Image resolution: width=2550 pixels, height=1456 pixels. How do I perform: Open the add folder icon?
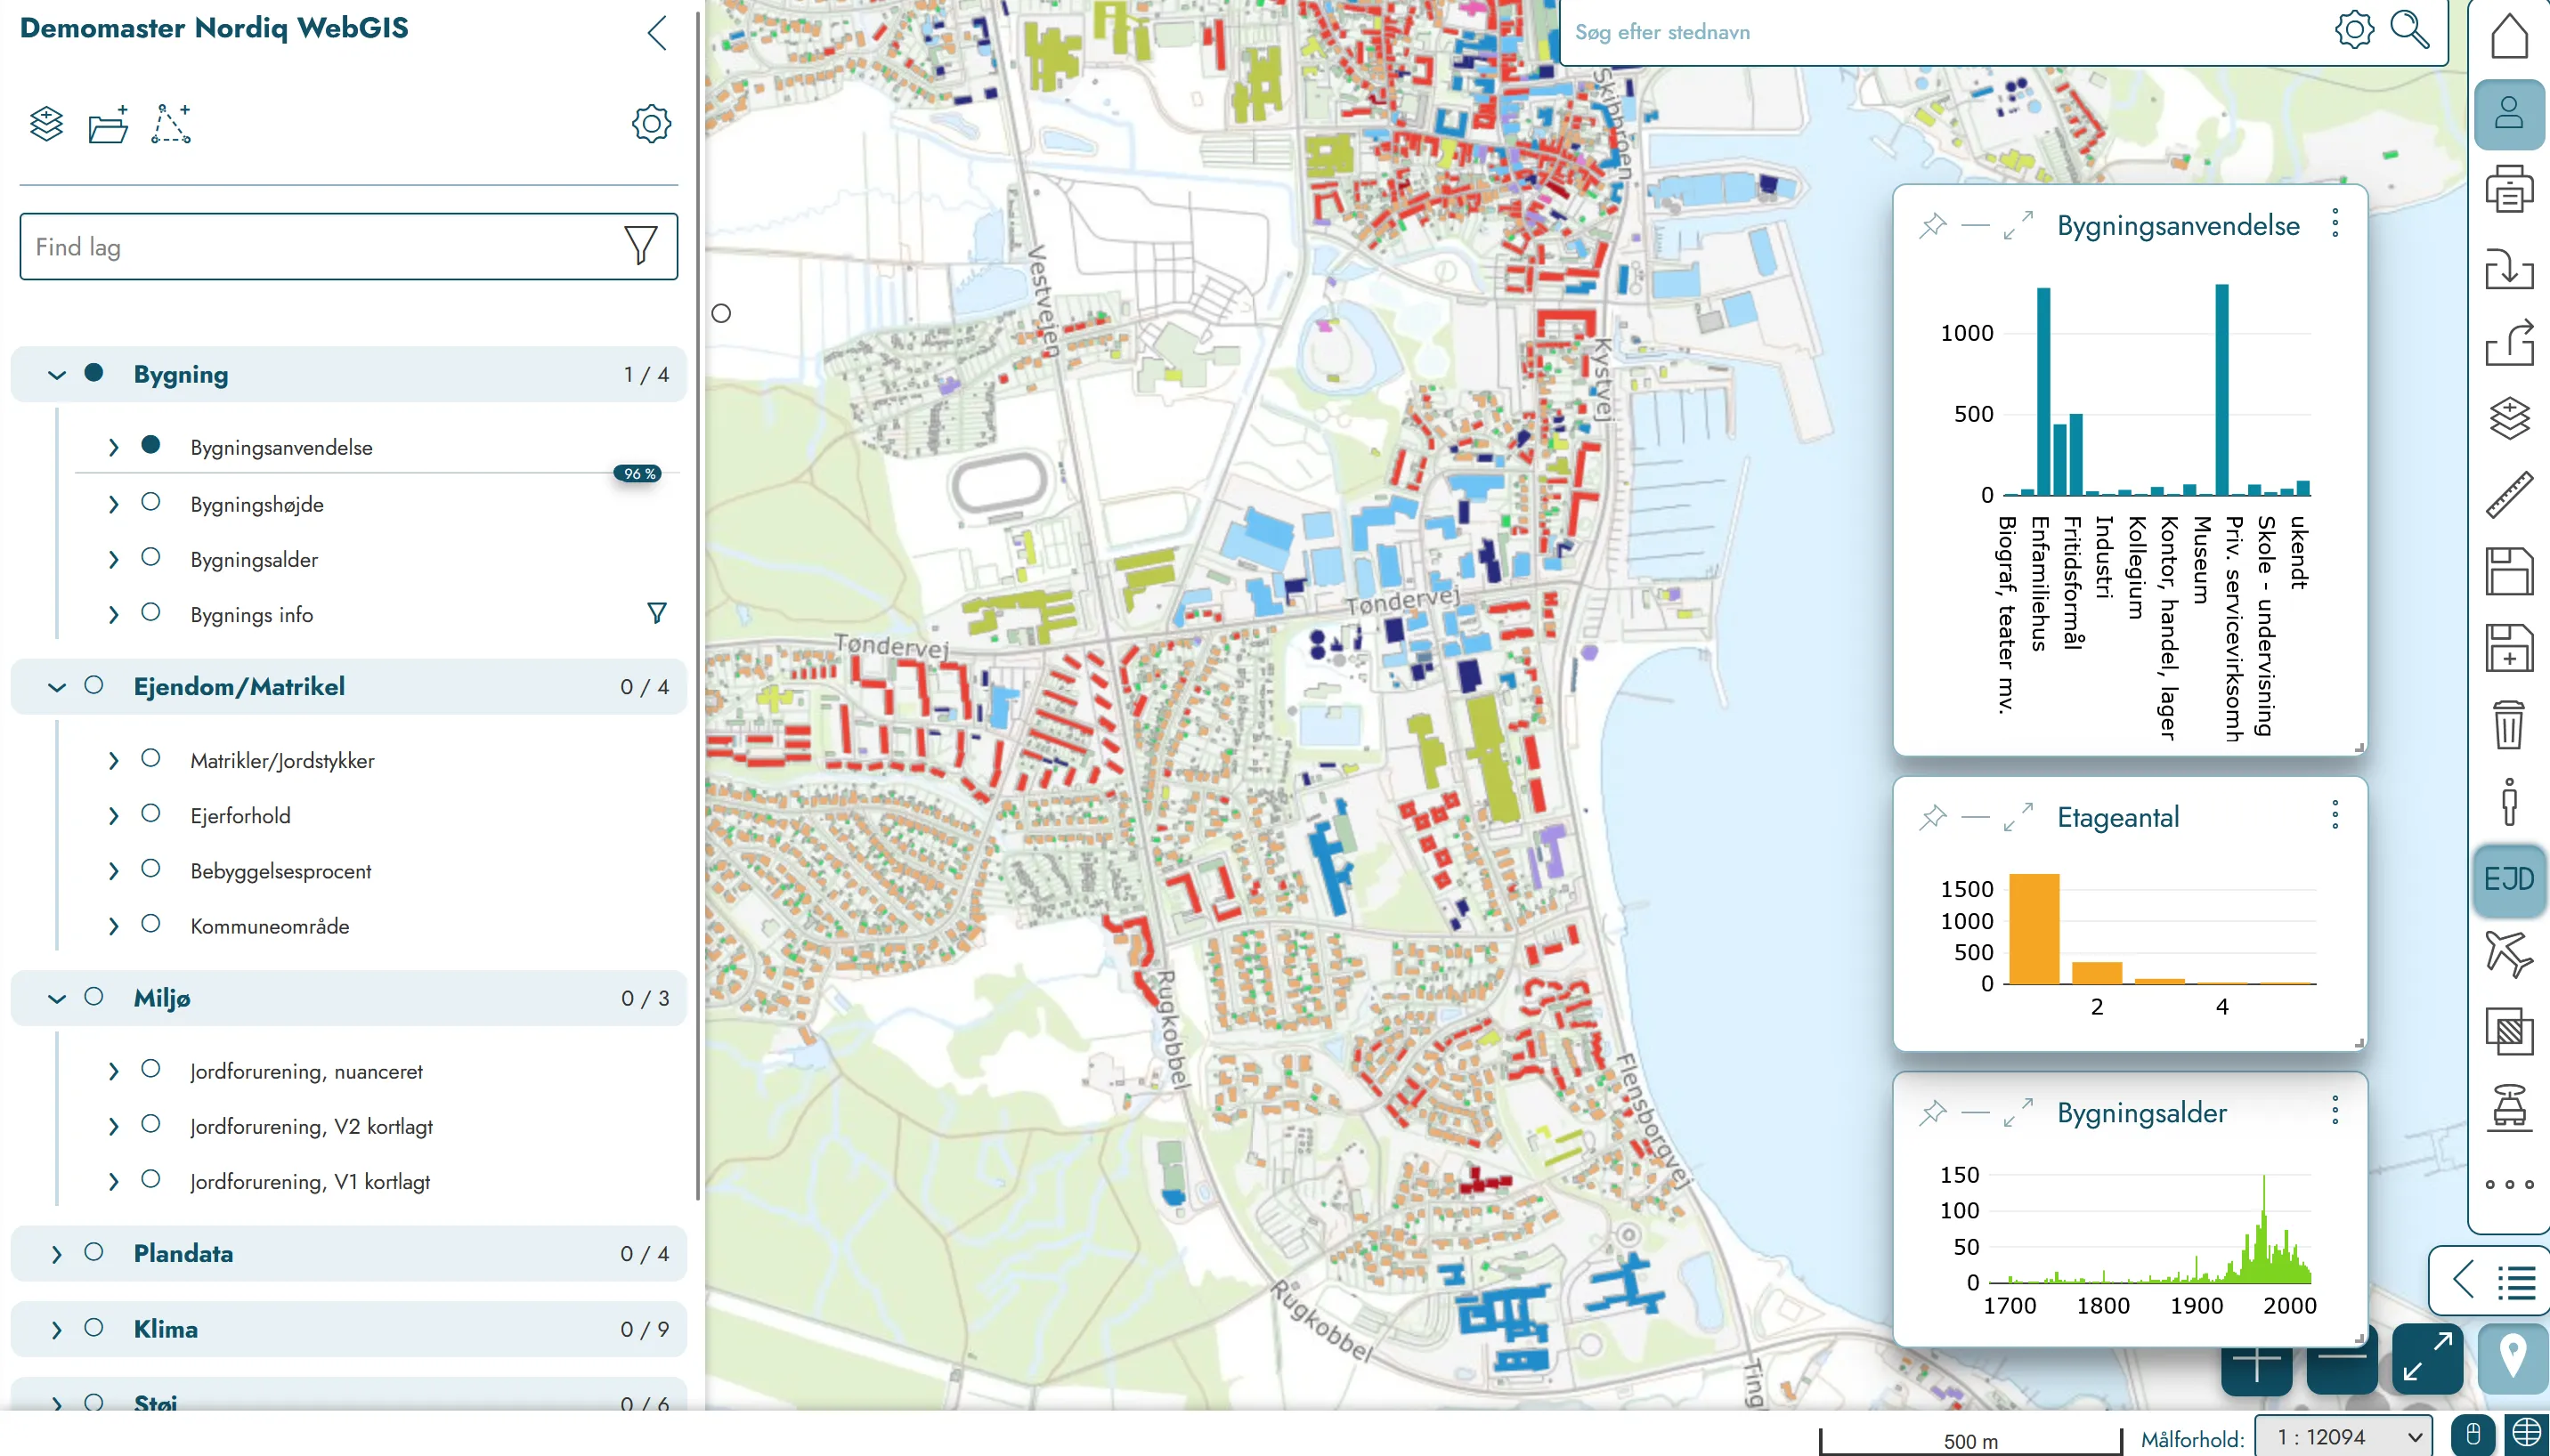click(108, 124)
